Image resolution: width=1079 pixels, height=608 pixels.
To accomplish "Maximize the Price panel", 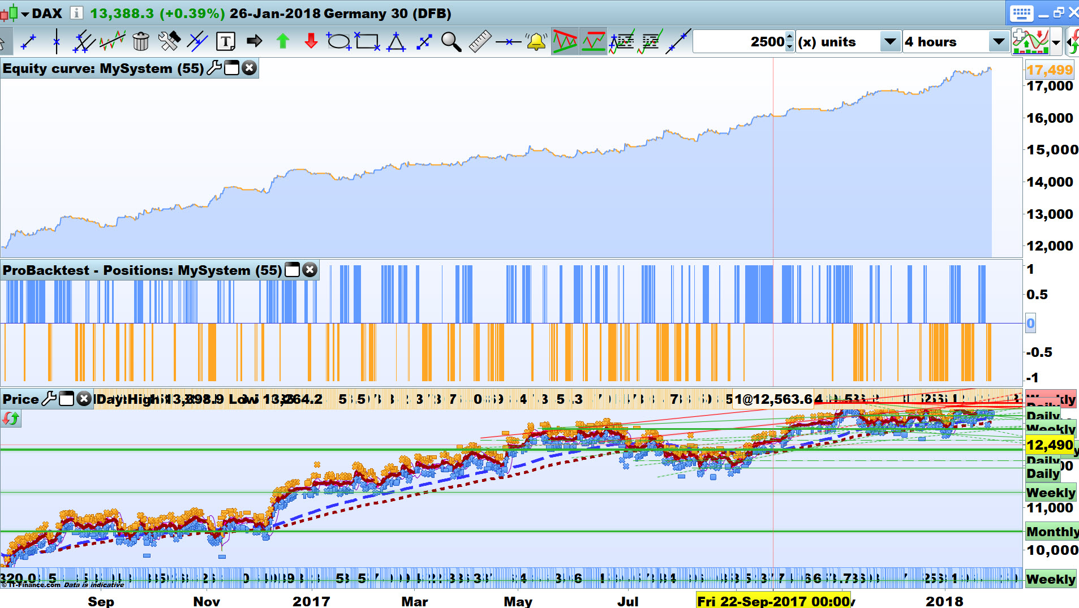I will [x=67, y=399].
